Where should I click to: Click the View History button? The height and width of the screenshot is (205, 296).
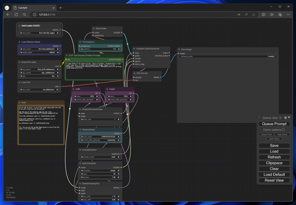(274, 139)
